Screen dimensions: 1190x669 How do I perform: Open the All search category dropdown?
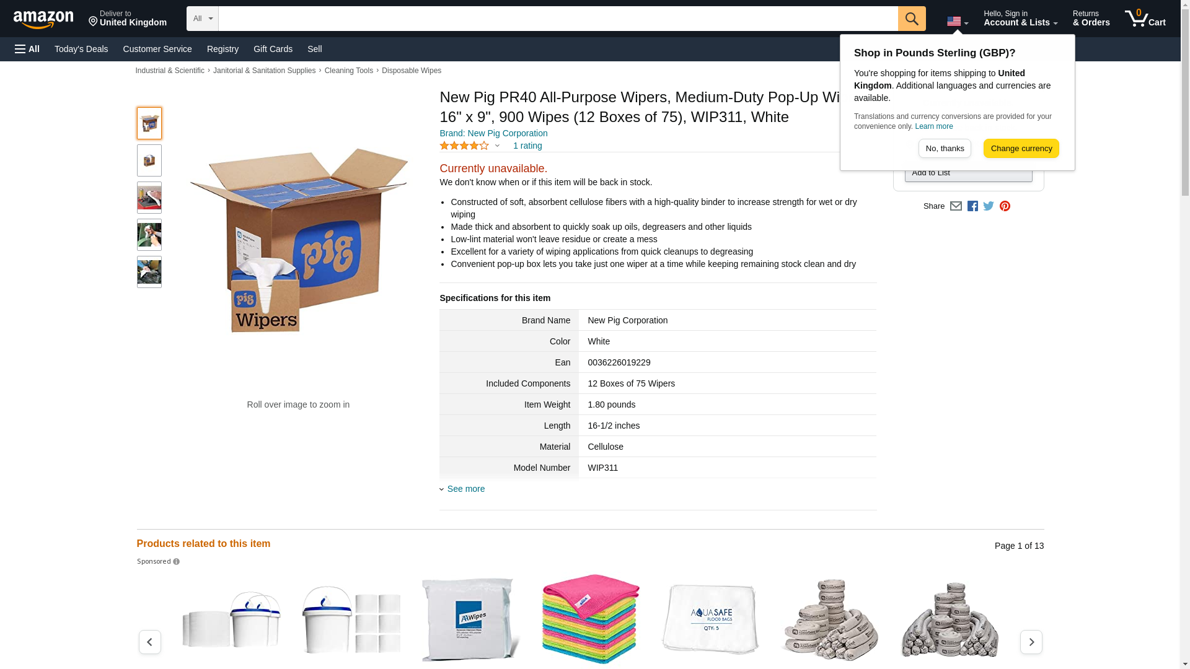(x=202, y=19)
